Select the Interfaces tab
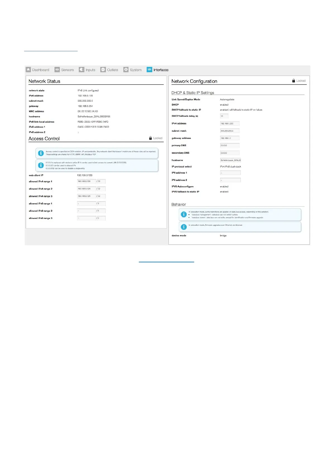This screenshot has height=472, width=333. coord(158,70)
